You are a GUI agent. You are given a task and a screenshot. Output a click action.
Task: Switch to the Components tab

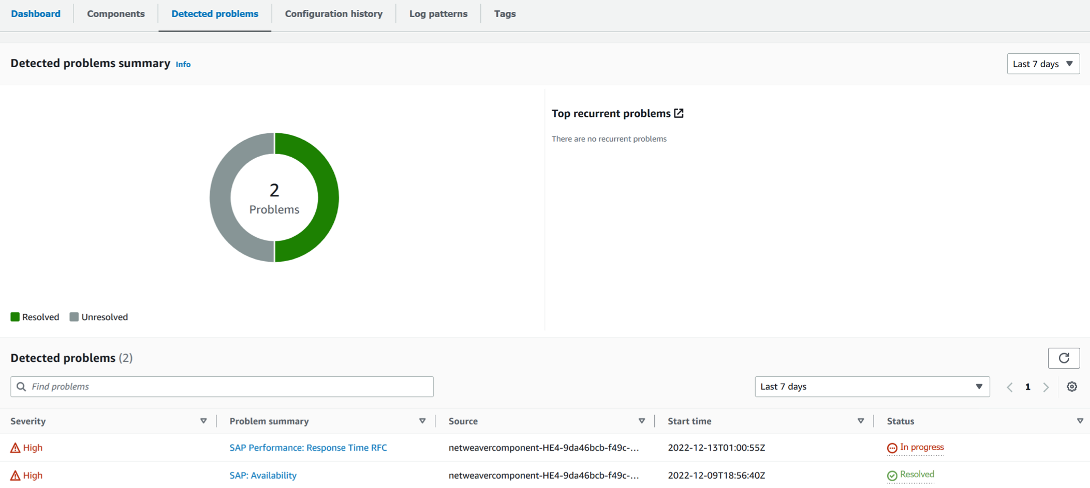[x=115, y=13]
